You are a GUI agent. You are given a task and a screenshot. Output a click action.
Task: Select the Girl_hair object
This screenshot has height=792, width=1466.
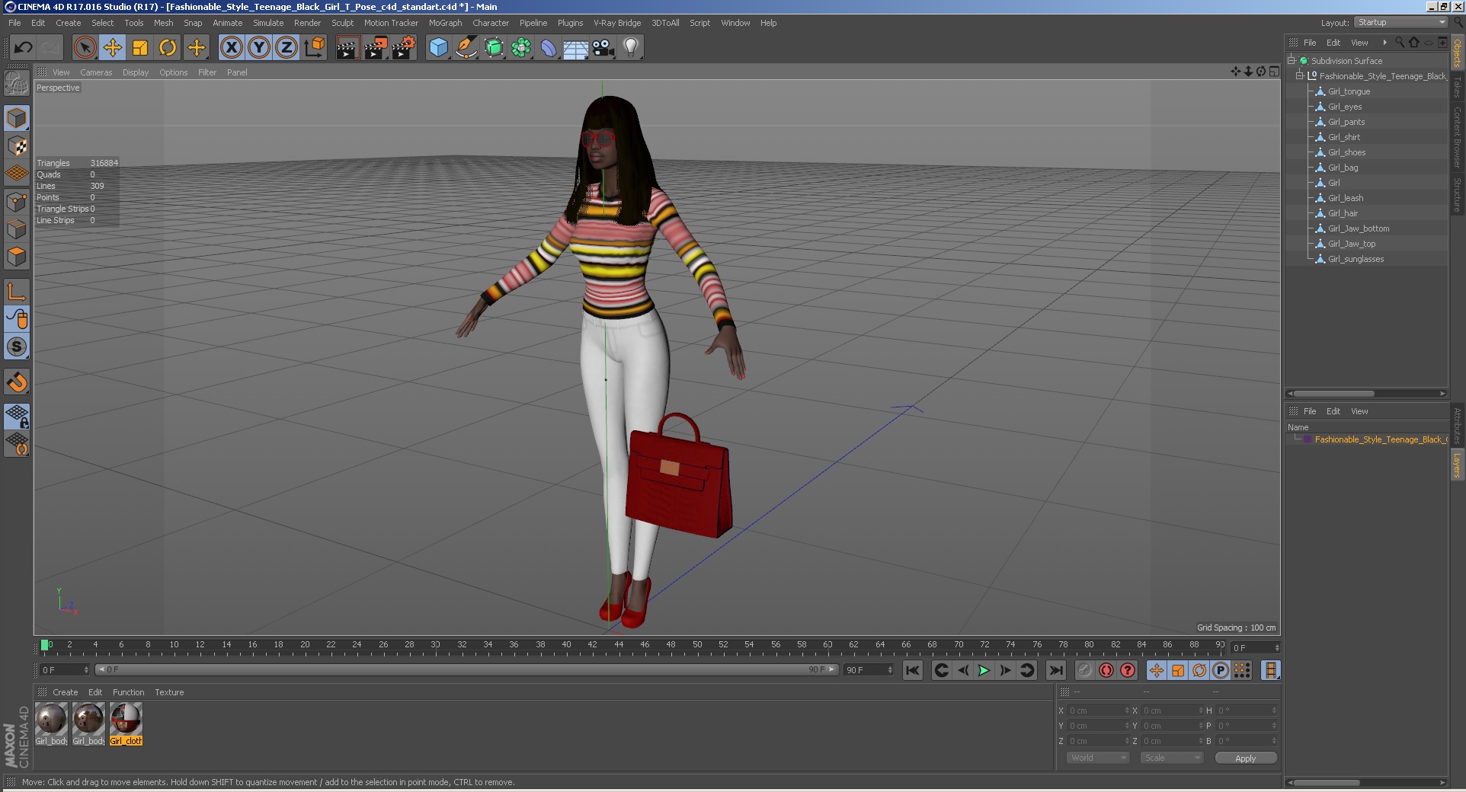click(x=1343, y=213)
